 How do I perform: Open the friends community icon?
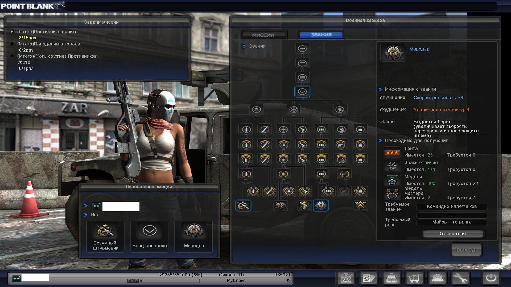(437, 278)
